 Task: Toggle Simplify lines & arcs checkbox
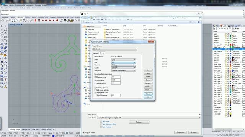click(95, 92)
